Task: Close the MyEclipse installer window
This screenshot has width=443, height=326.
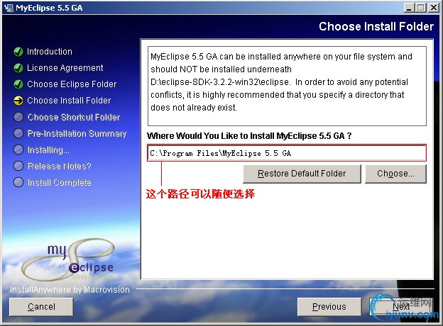Action: tap(434, 8)
